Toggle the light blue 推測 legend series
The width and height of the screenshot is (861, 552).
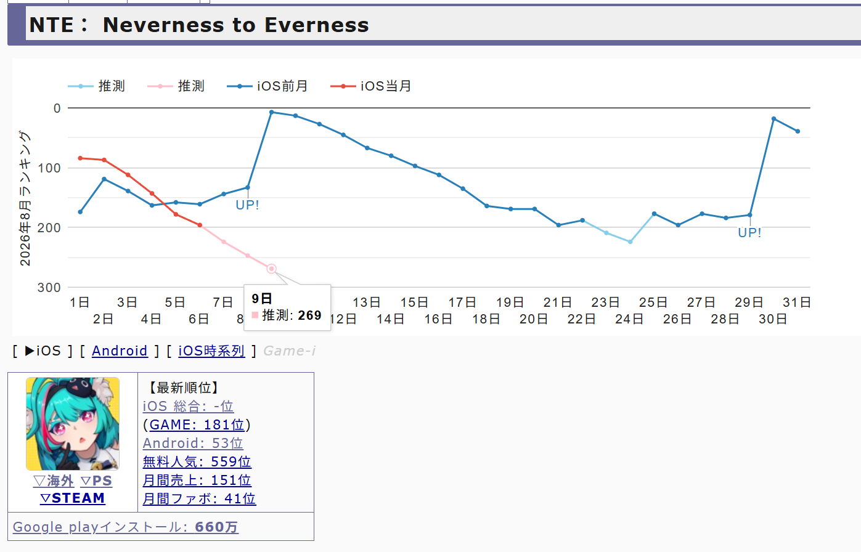click(96, 86)
